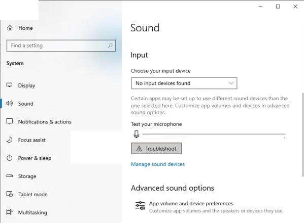The height and width of the screenshot is (223, 304).
Task: Open the Manage sound devices link
Action: tap(158, 164)
